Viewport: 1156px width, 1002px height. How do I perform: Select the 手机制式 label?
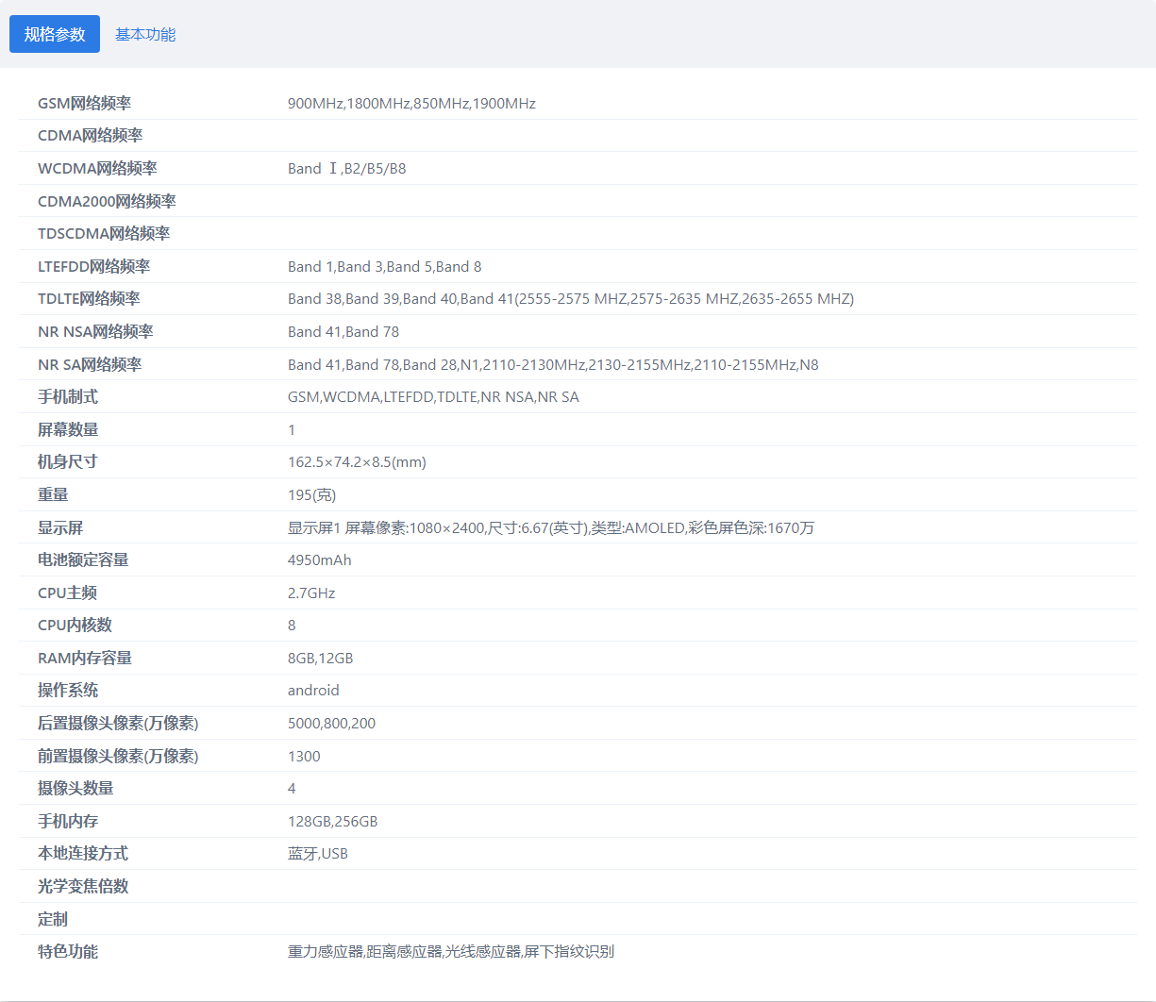68,397
